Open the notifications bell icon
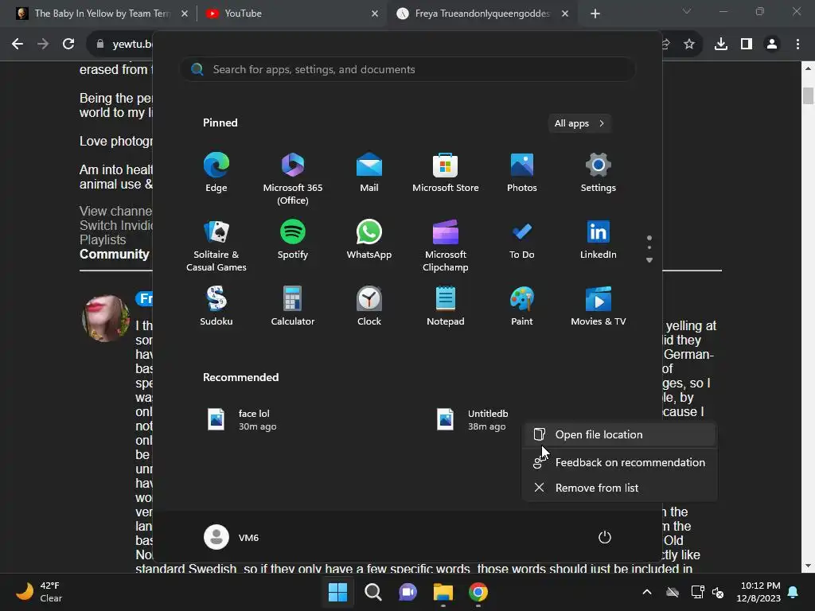815x611 pixels. coord(794,592)
